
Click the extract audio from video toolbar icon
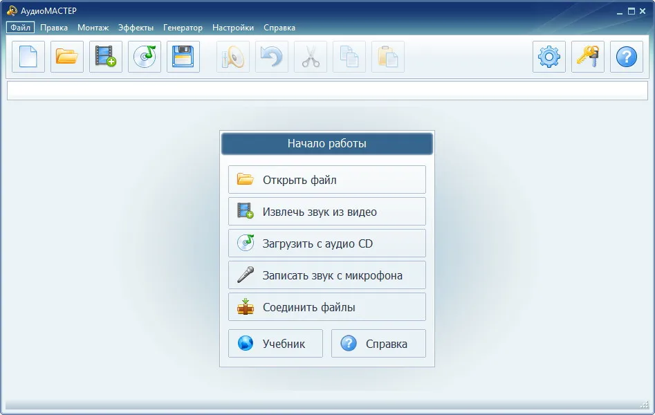106,57
